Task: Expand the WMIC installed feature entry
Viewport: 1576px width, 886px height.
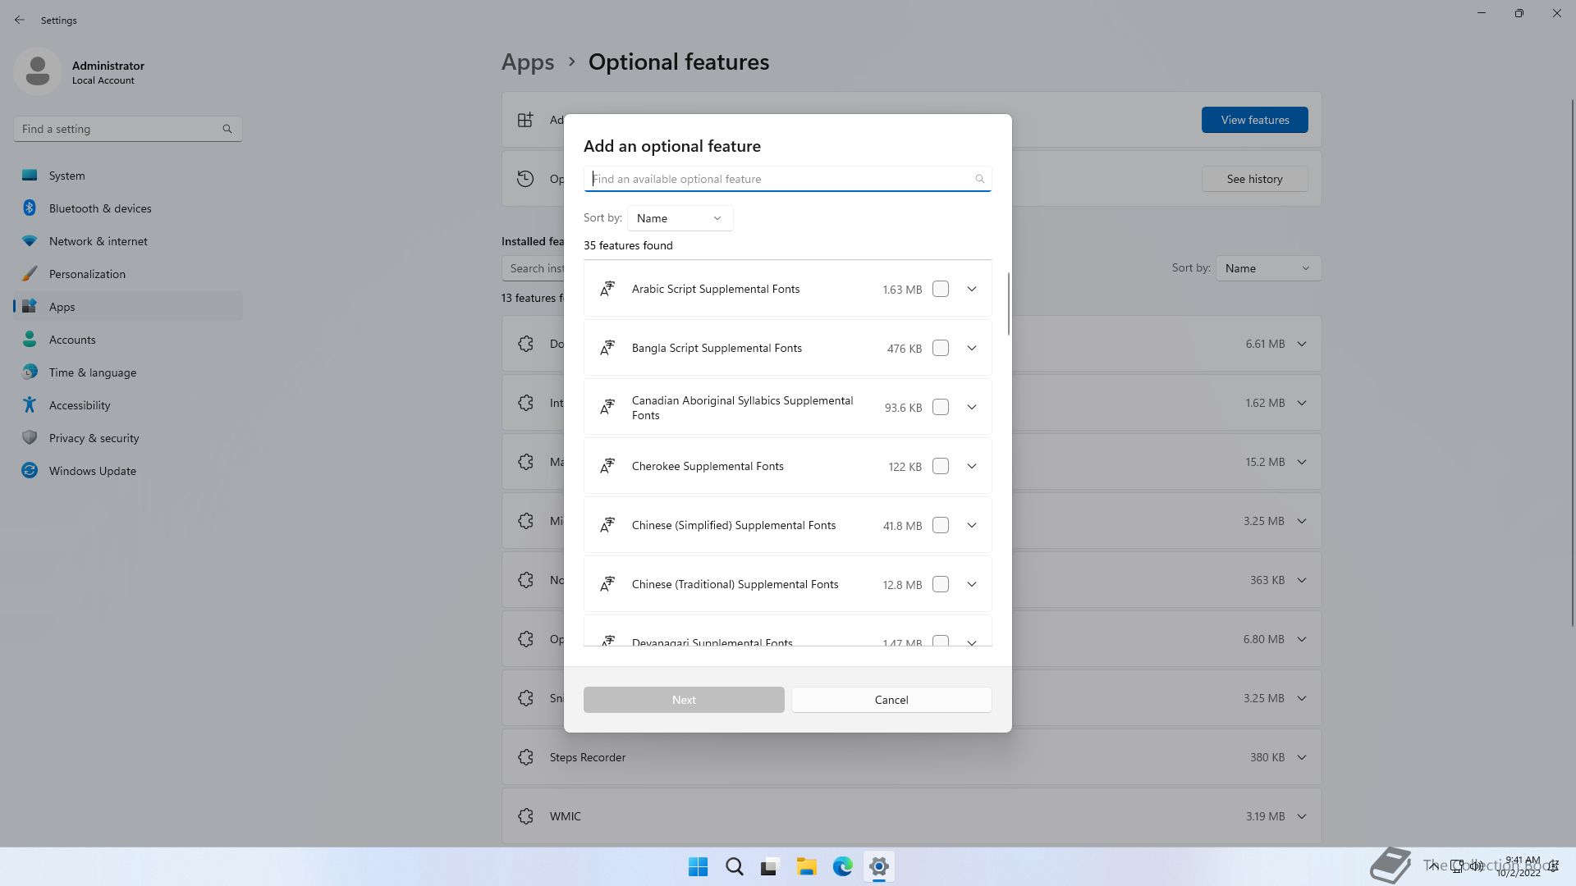Action: [1302, 816]
